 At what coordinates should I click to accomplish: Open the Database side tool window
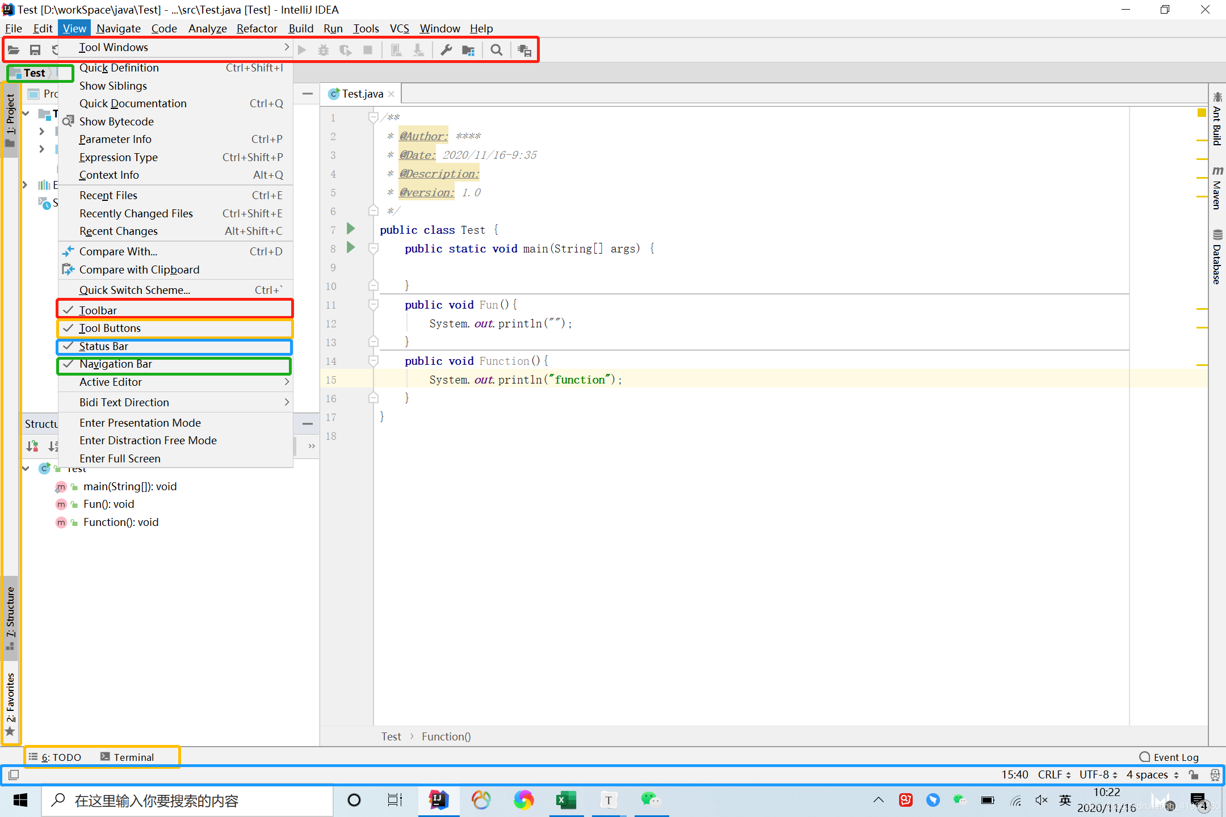click(1217, 256)
